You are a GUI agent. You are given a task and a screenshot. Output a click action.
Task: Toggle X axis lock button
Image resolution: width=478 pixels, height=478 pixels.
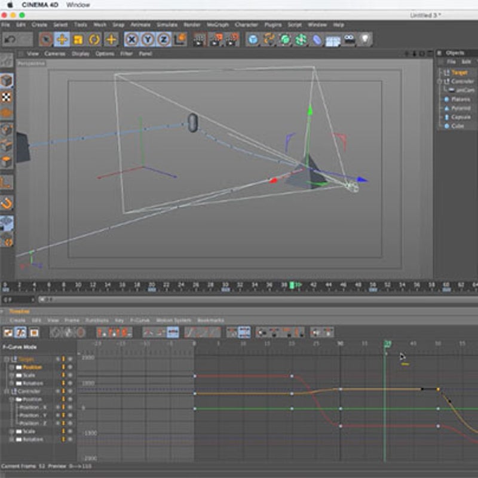pos(132,39)
